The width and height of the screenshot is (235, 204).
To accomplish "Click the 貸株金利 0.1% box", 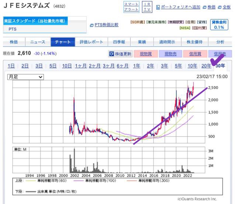I will pos(219,25).
